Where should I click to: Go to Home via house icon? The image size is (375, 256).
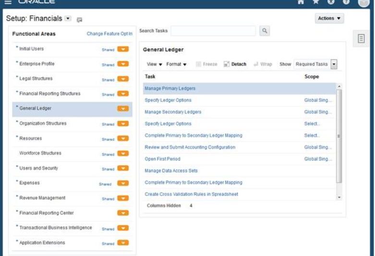click(301, 2)
